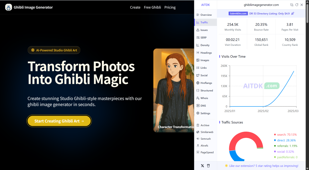The width and height of the screenshot is (309, 170).
Task: Toggle the referrals legend green swatch
Action: coord(275,146)
